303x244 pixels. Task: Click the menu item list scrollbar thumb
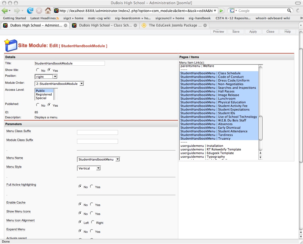(261, 128)
